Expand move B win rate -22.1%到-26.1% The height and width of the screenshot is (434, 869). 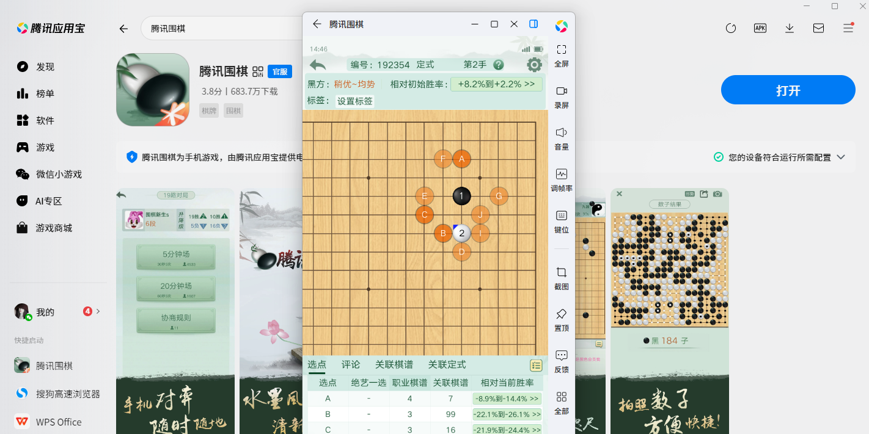[x=507, y=414]
